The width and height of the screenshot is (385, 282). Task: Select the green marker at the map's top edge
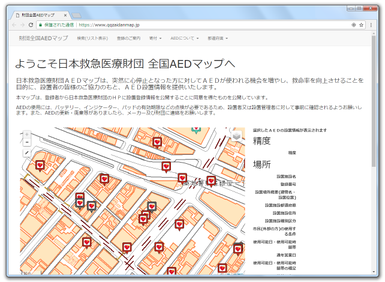[x=195, y=128]
